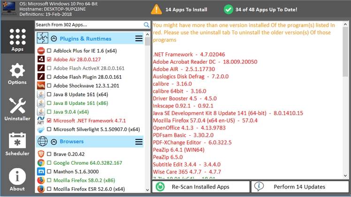The width and height of the screenshot is (351, 197).
Task: Check Java 9.0.4 (x64) checkbox
Action: pyautogui.click(x=49, y=112)
